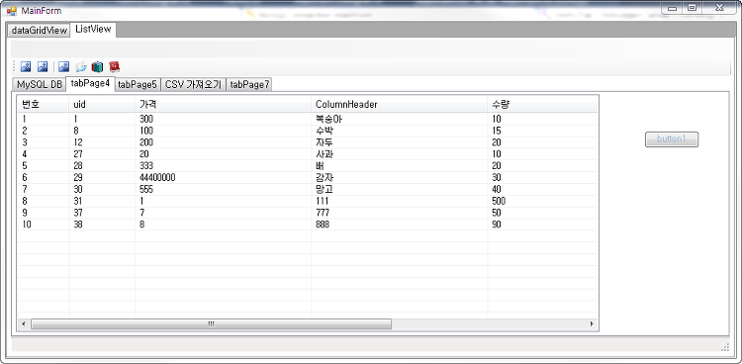Click the horizontal scrollbar left arrow
The height and width of the screenshot is (364, 742).
coord(24,323)
